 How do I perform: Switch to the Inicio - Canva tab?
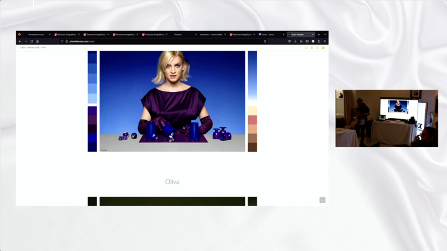tap(271, 34)
